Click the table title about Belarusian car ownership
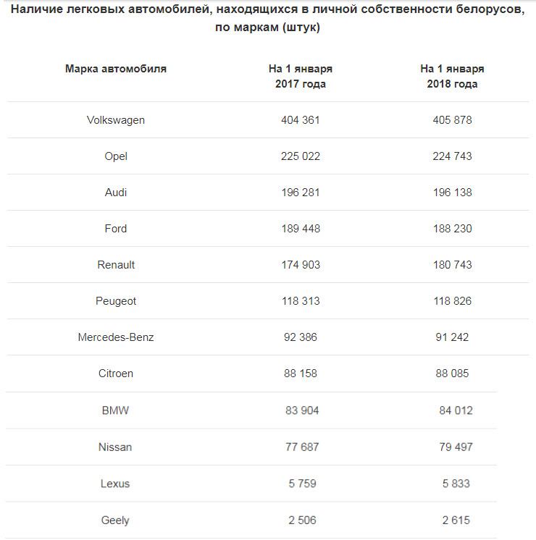The height and width of the screenshot is (540, 536). pos(267,20)
